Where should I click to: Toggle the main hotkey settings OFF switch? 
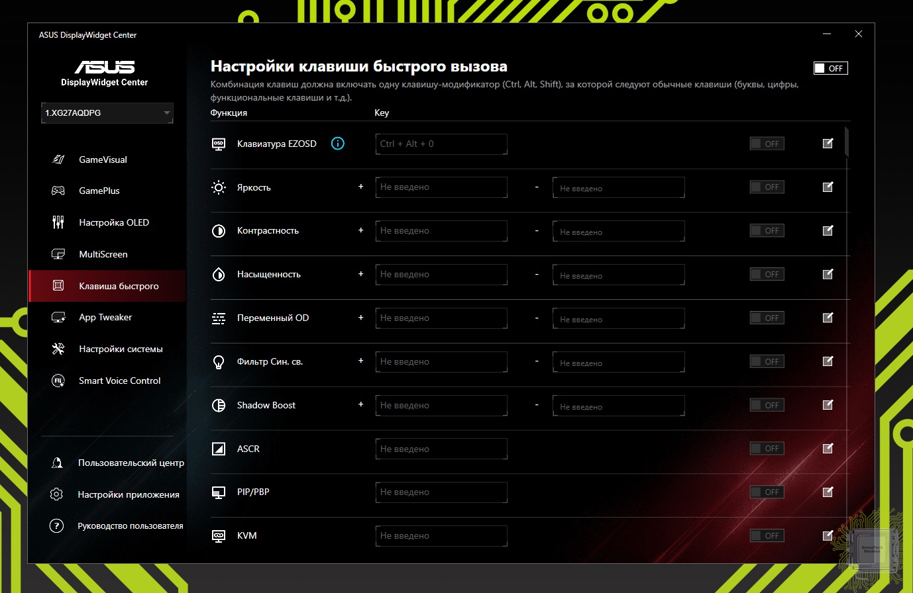[830, 68]
